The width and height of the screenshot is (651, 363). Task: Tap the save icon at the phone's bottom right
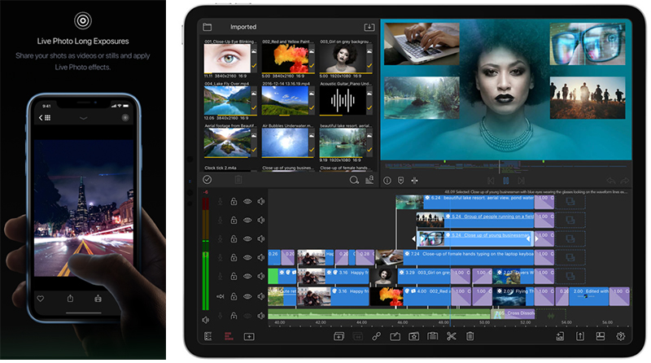point(98,298)
